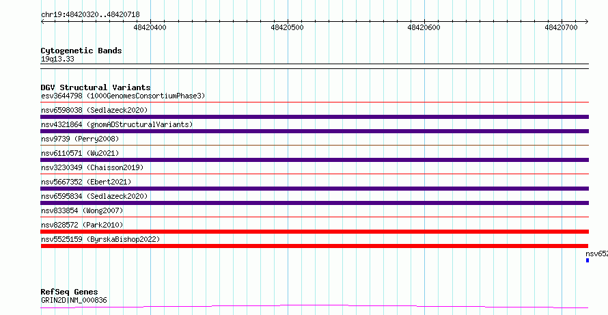Click the thin red bar of nsv3230349
Screen dimensions: 608x315
pos(314,174)
